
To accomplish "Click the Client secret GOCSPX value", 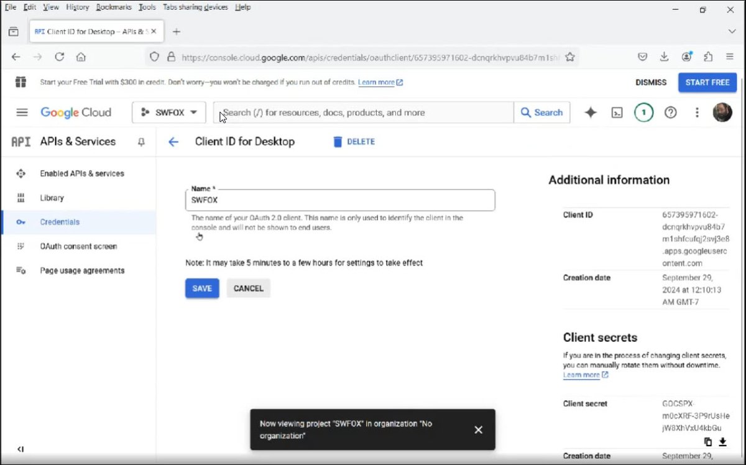I will click(x=696, y=416).
